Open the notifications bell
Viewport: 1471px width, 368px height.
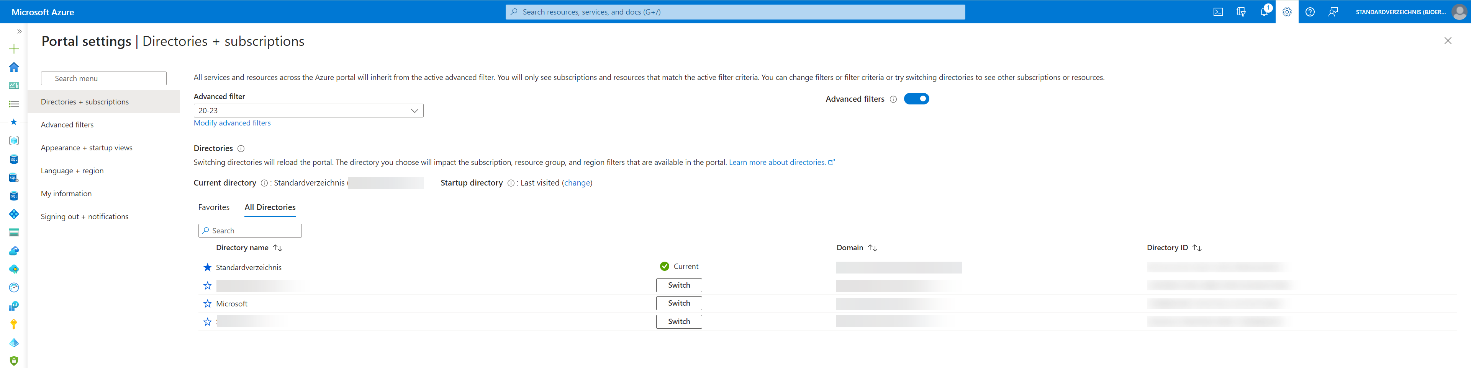click(1264, 11)
